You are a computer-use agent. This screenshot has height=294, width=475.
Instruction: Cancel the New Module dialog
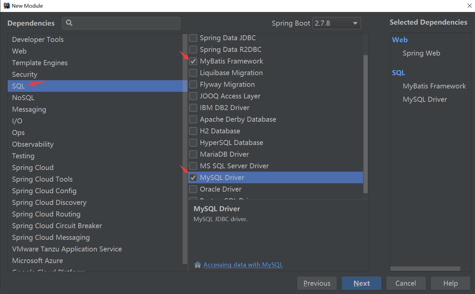pos(406,283)
